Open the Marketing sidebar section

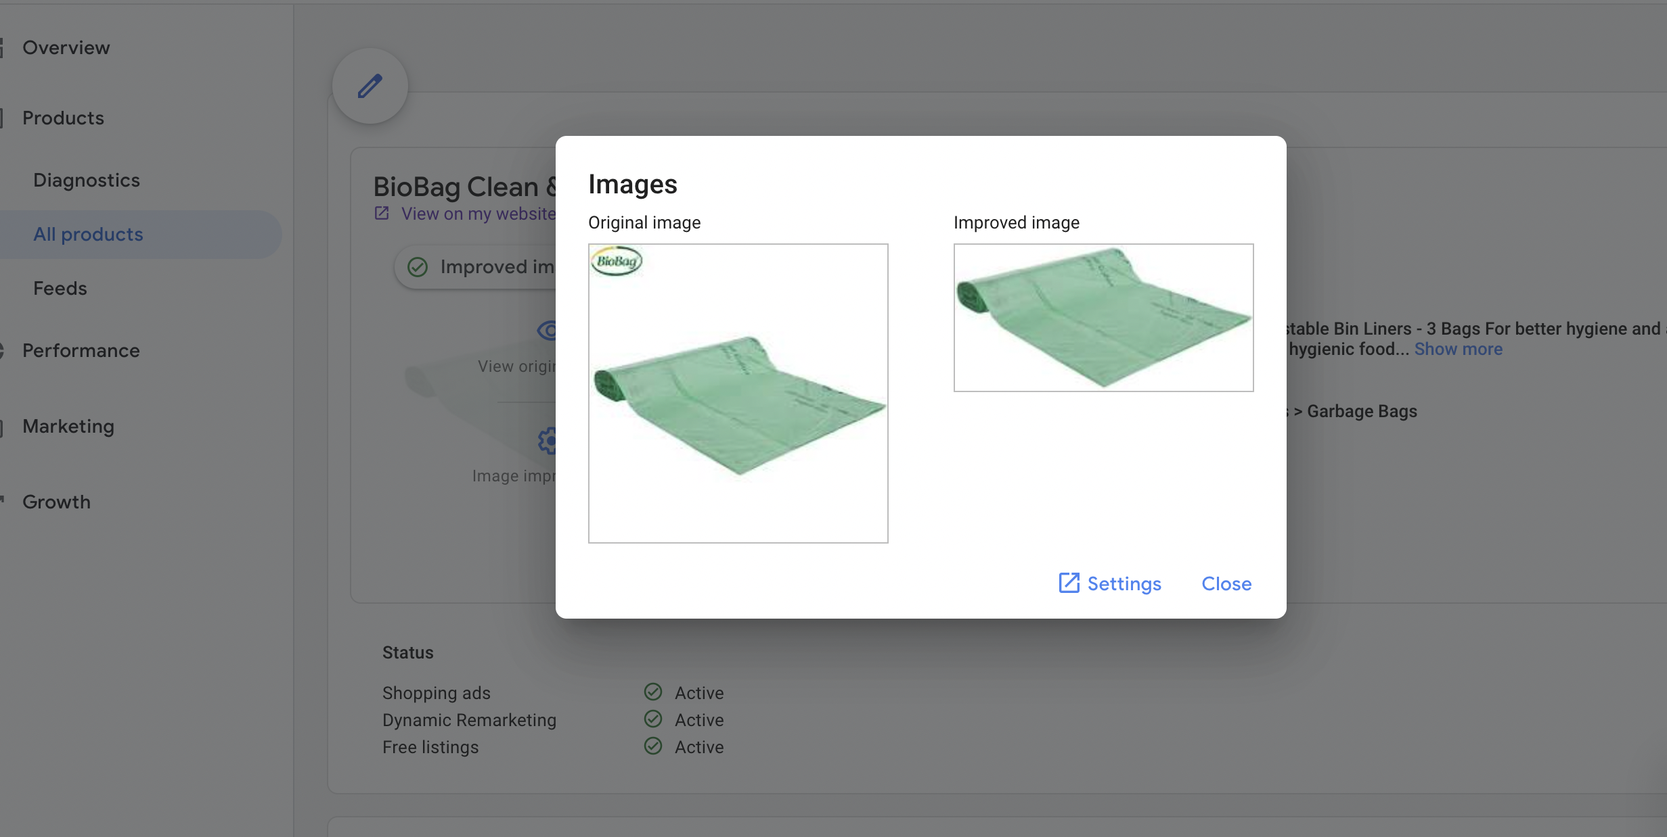(x=68, y=426)
